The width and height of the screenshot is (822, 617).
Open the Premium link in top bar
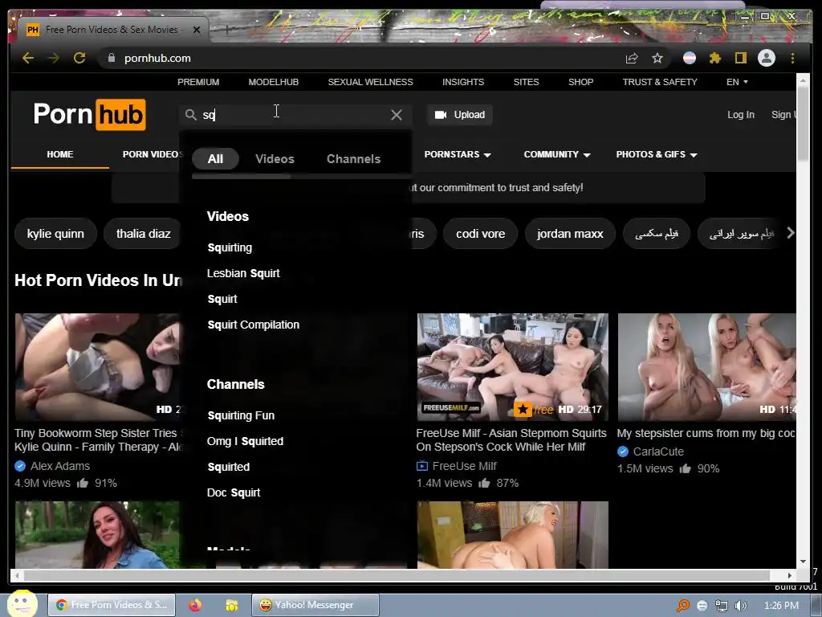pyautogui.click(x=198, y=82)
